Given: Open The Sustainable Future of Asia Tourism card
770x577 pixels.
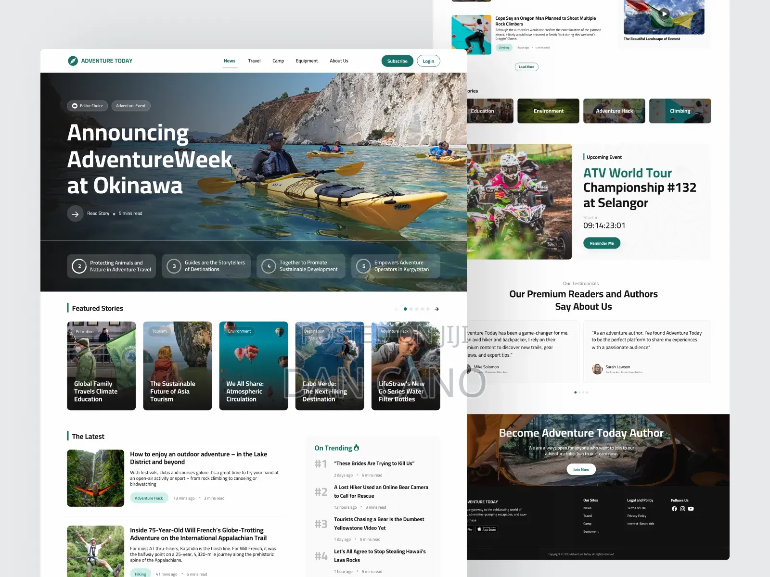Looking at the screenshot, I should click(x=178, y=366).
